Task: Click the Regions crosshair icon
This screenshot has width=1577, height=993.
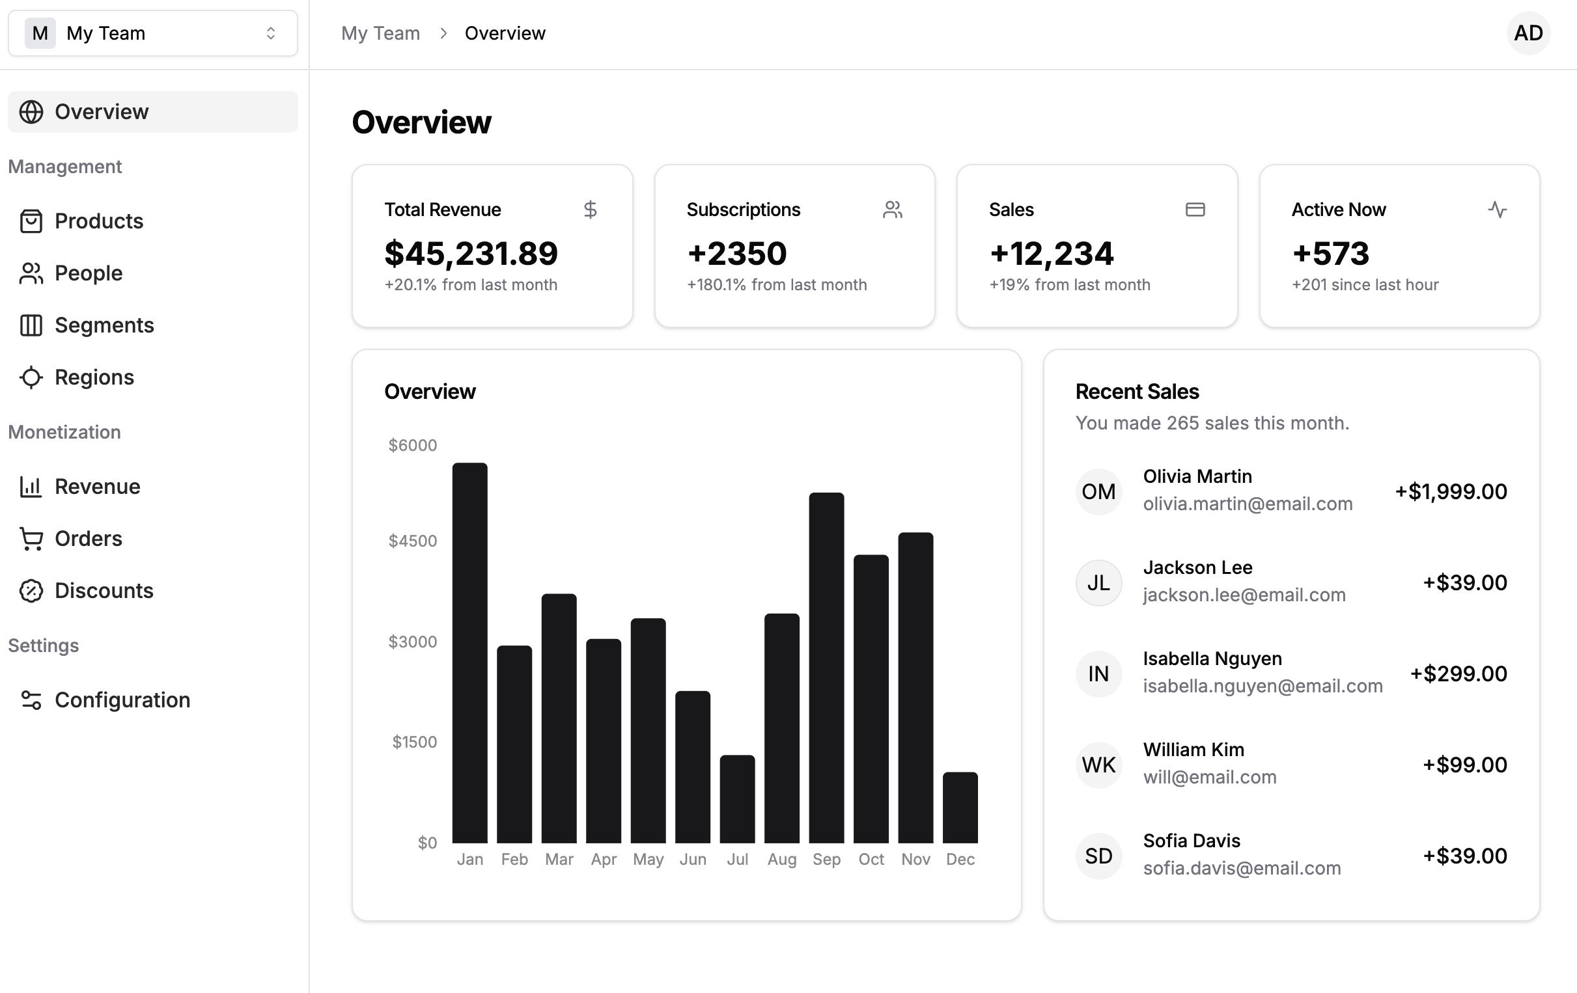Action: pos(31,377)
